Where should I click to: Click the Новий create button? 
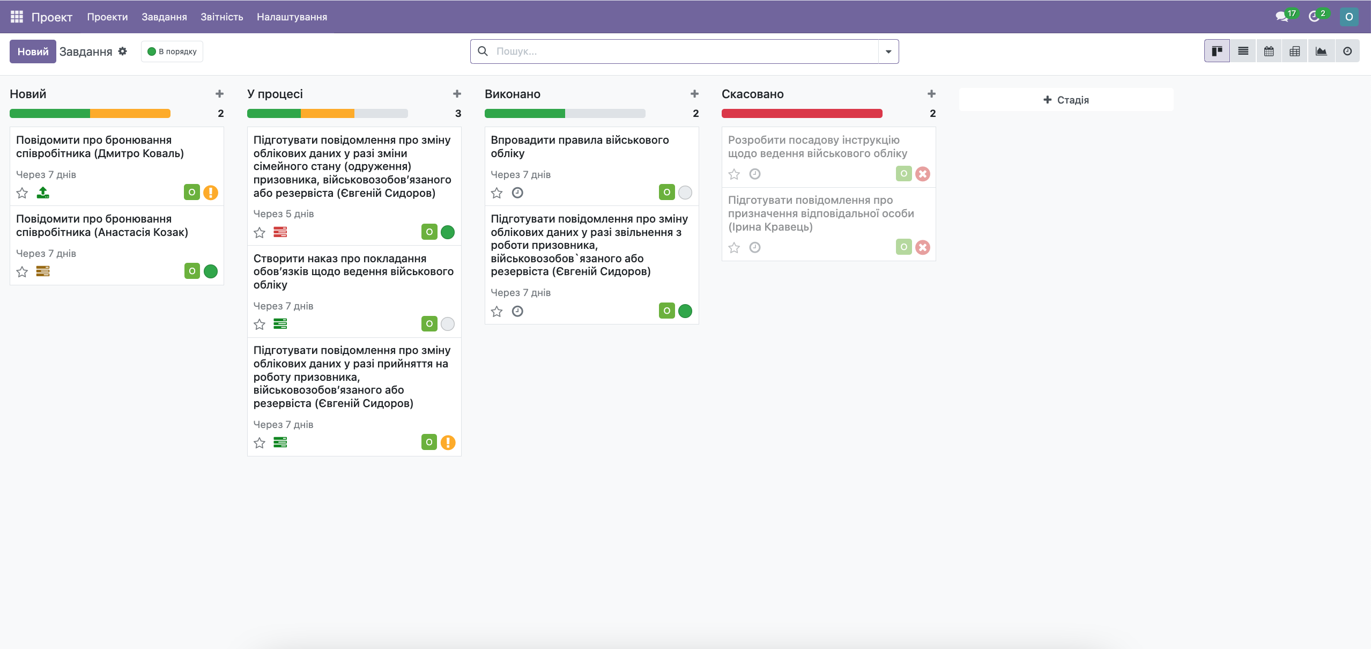tap(33, 51)
